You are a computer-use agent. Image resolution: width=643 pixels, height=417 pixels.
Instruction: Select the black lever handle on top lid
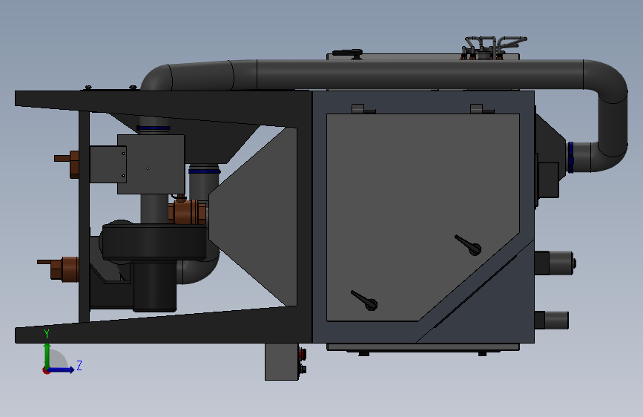347,53
